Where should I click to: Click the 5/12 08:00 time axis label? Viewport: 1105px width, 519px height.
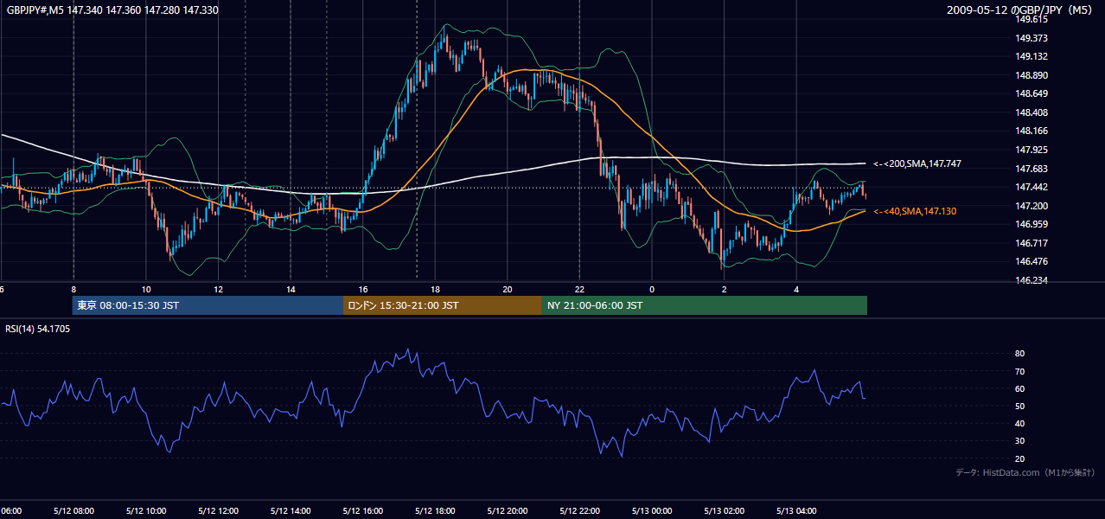pyautogui.click(x=73, y=511)
